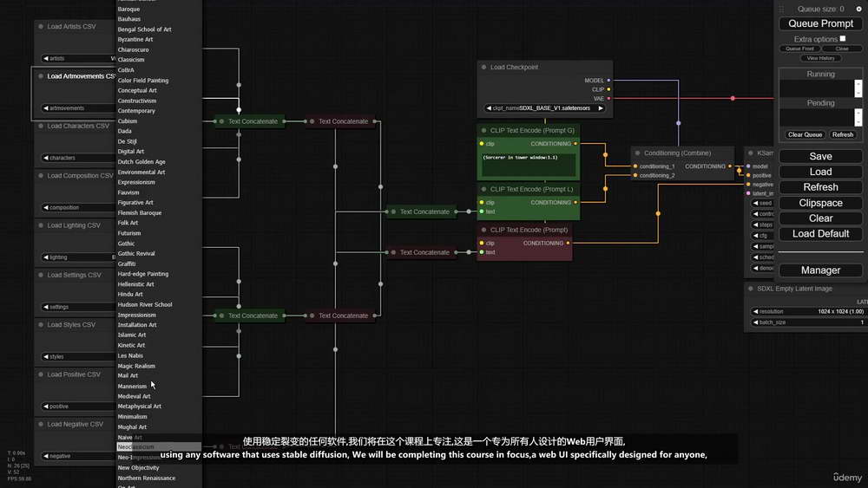Open the positive dropdown widget
Image resolution: width=868 pixels, height=488 pixels.
point(78,407)
